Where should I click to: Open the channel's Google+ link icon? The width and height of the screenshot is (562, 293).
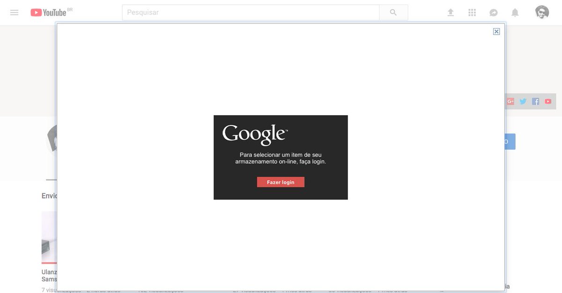pyautogui.click(x=510, y=101)
